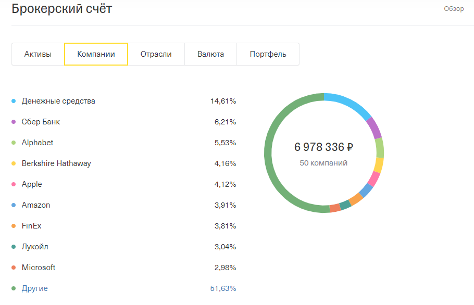Click the light green Alphabet donut segment

[x=380, y=148]
